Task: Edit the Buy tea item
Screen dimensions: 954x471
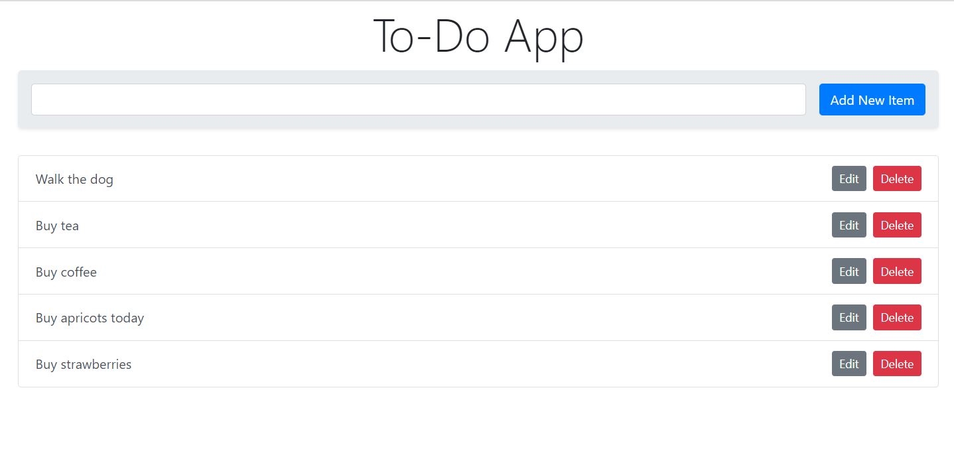Action: (x=849, y=225)
